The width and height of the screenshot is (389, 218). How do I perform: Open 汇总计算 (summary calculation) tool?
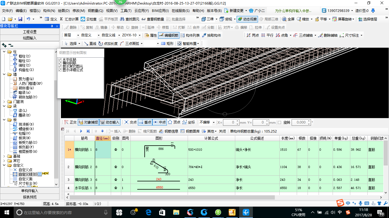click(x=69, y=19)
